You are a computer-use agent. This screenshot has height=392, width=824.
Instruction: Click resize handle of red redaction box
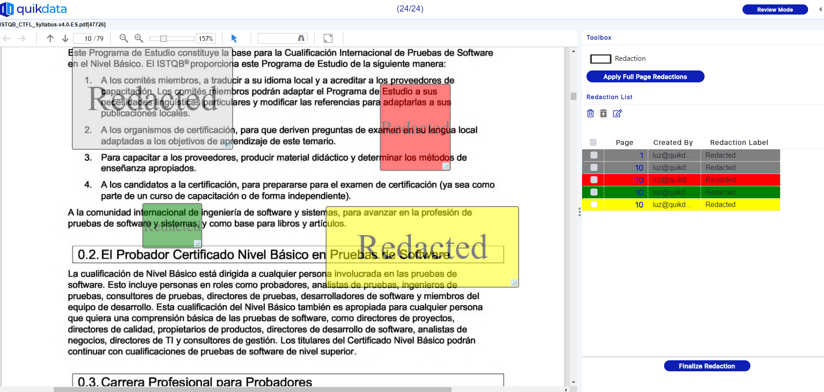pos(446,166)
